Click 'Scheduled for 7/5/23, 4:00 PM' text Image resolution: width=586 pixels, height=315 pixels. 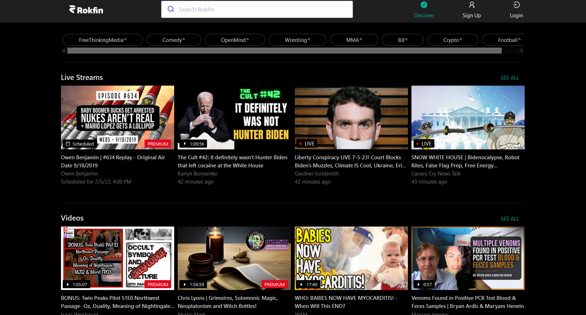coord(96,182)
